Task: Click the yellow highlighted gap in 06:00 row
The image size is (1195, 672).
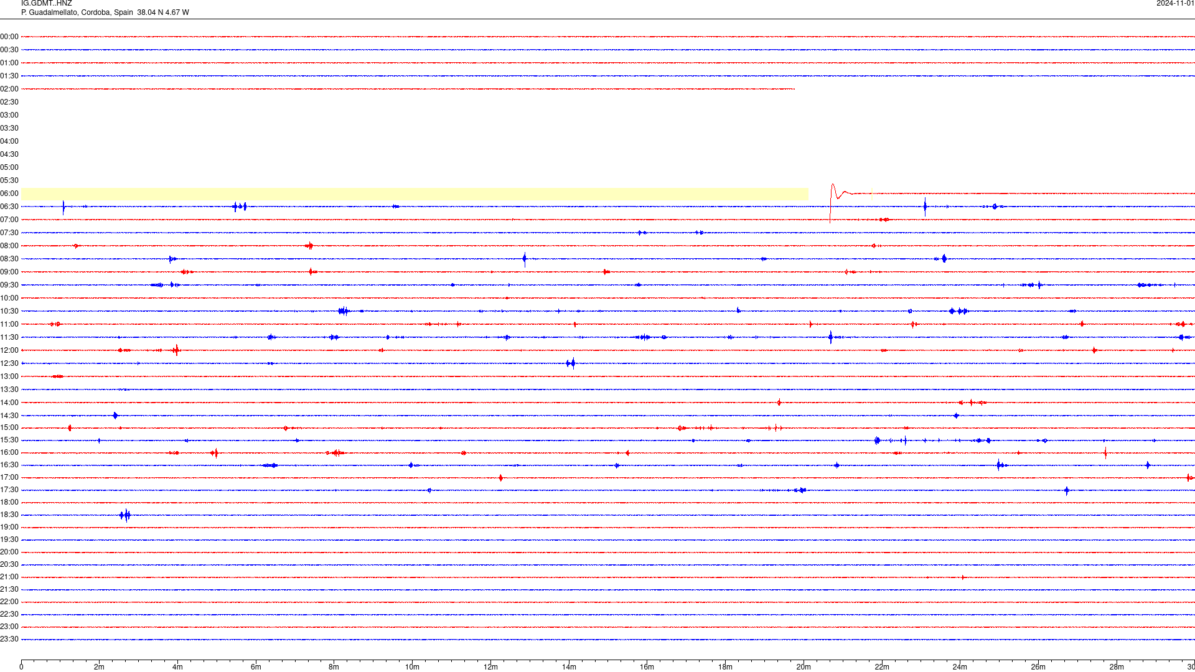Action: coord(415,194)
